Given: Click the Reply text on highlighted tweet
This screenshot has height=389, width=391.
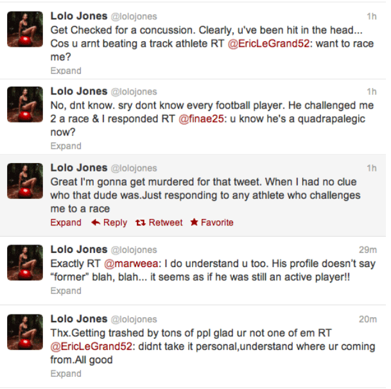Looking at the screenshot, I should 115,223.
